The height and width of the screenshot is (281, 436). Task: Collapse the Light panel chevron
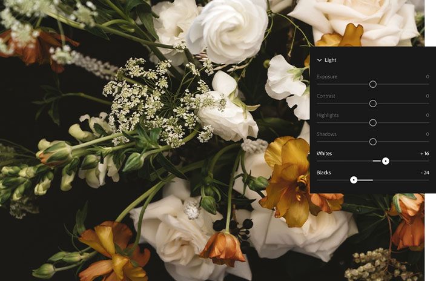point(319,60)
